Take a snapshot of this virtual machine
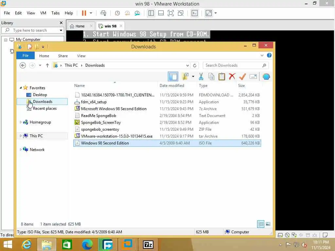The image size is (335, 251). pyautogui.click(x=117, y=13)
